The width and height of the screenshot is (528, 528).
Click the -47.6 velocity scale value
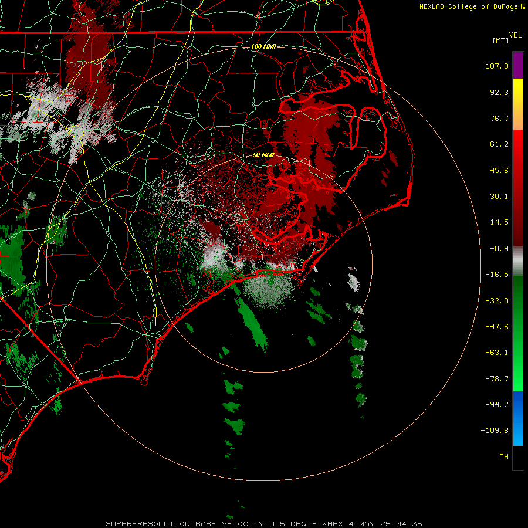click(x=497, y=327)
